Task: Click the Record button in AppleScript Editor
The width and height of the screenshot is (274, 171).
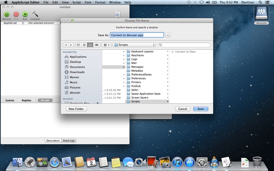Action: pos(7,16)
